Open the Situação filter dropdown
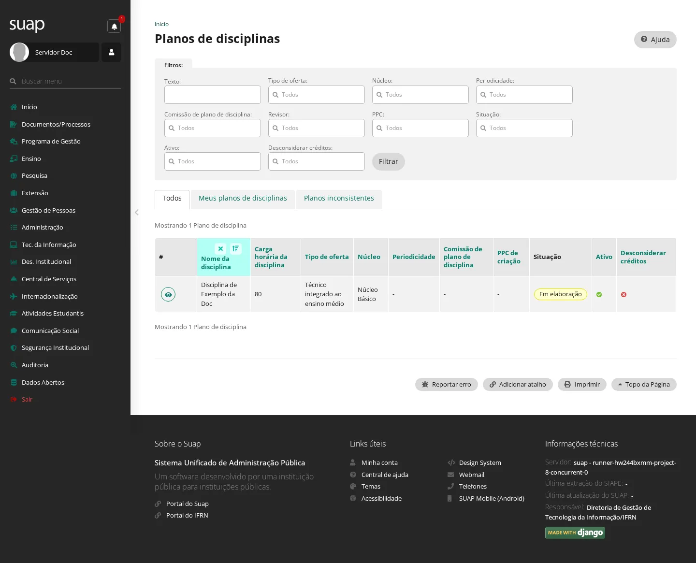This screenshot has width=696, height=563. point(524,128)
